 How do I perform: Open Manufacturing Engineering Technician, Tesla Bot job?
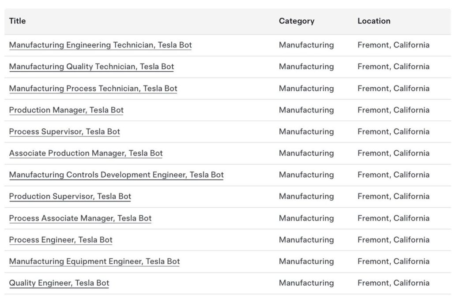100,45
